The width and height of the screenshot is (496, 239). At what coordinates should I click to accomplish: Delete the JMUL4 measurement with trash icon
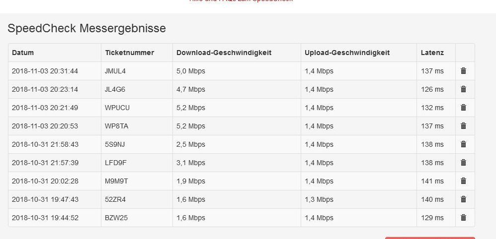point(463,71)
